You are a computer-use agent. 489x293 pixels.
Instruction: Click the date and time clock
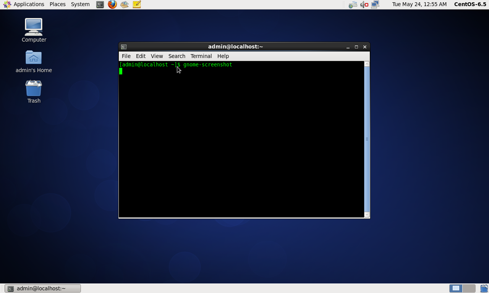coord(419,4)
